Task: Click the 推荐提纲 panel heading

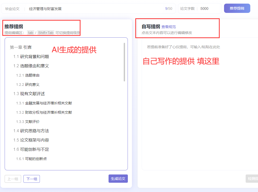Action: 14,27
